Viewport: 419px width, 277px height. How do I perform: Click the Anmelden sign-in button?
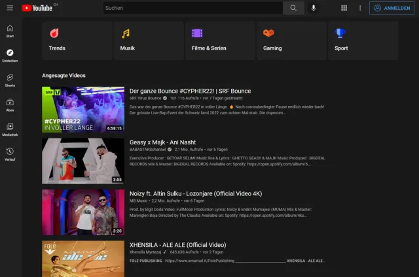coord(392,8)
